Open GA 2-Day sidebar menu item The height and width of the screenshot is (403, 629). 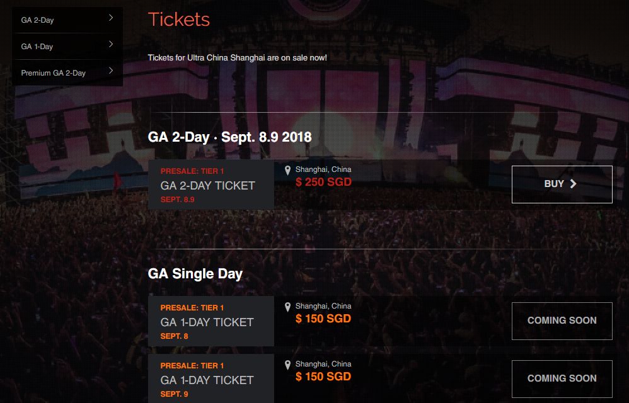click(38, 20)
